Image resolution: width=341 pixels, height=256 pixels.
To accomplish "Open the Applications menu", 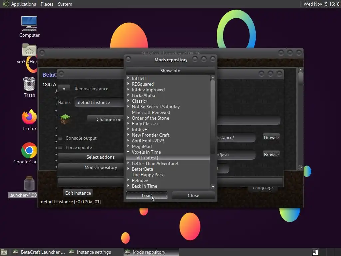I will (x=24, y=4).
